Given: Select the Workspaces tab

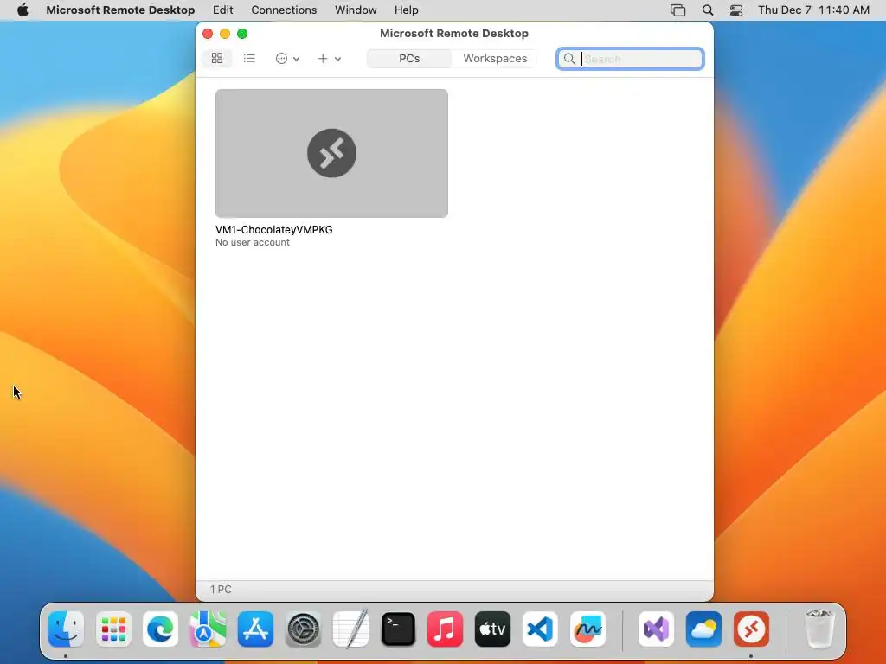Looking at the screenshot, I should (x=495, y=58).
